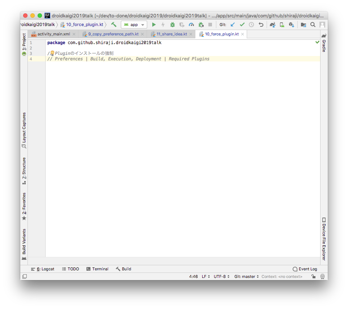
Task: Close the activity_main.xml tab
Action: coord(74,34)
